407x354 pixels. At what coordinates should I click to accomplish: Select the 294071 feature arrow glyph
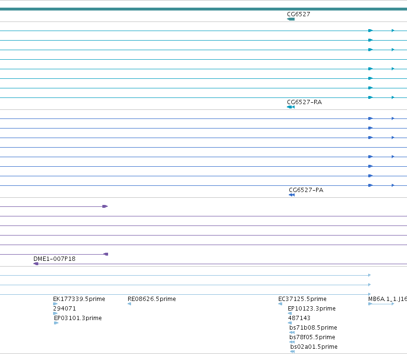55,313
